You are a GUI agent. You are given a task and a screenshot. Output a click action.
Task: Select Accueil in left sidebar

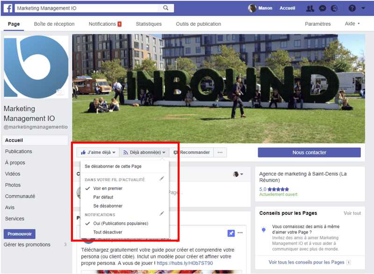tap(36, 140)
